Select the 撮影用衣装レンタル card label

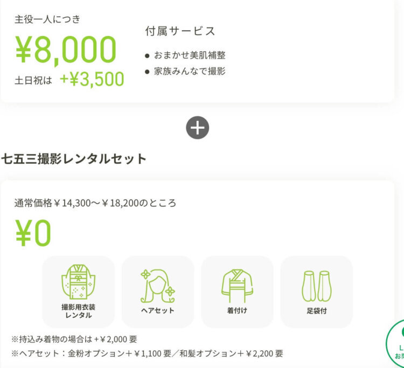[x=78, y=311]
